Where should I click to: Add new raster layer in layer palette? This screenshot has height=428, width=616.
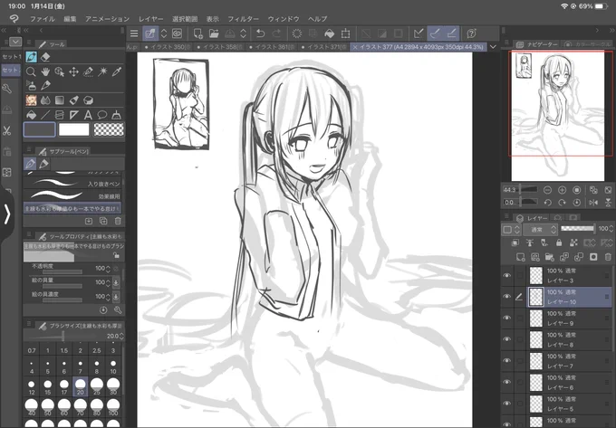521,257
